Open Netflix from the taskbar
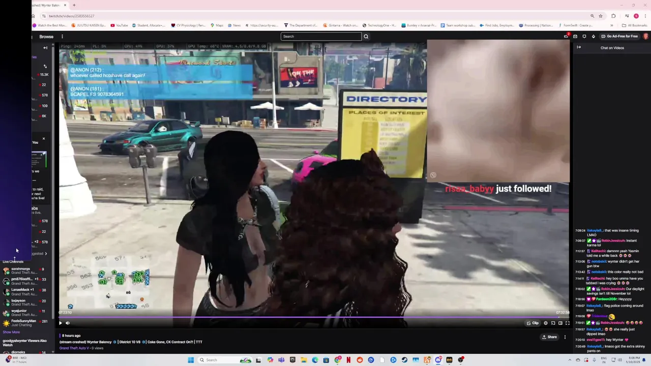The height and width of the screenshot is (366, 651). 348,360
